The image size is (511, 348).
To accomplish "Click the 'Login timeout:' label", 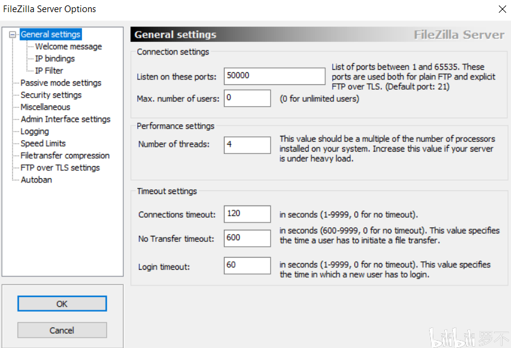I will (x=164, y=267).
